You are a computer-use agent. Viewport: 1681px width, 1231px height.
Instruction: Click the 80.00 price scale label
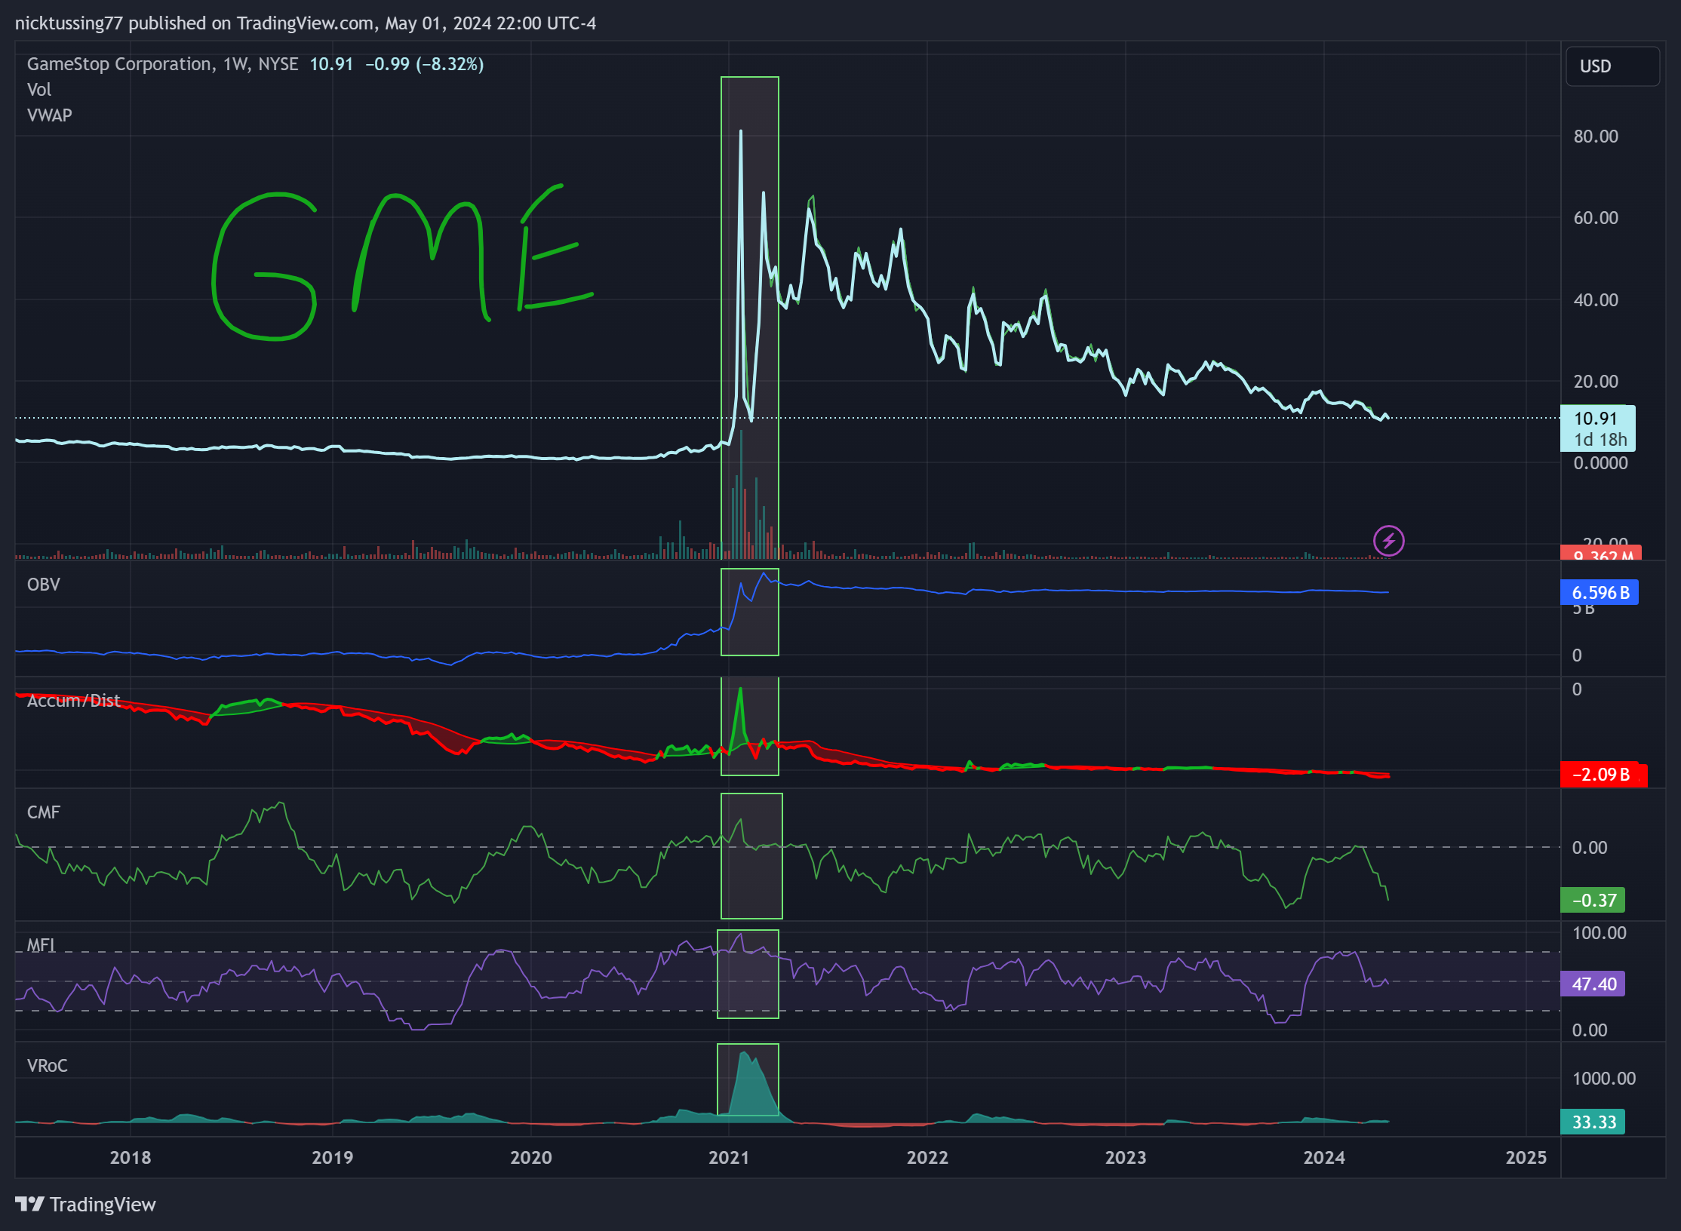[x=1596, y=137]
